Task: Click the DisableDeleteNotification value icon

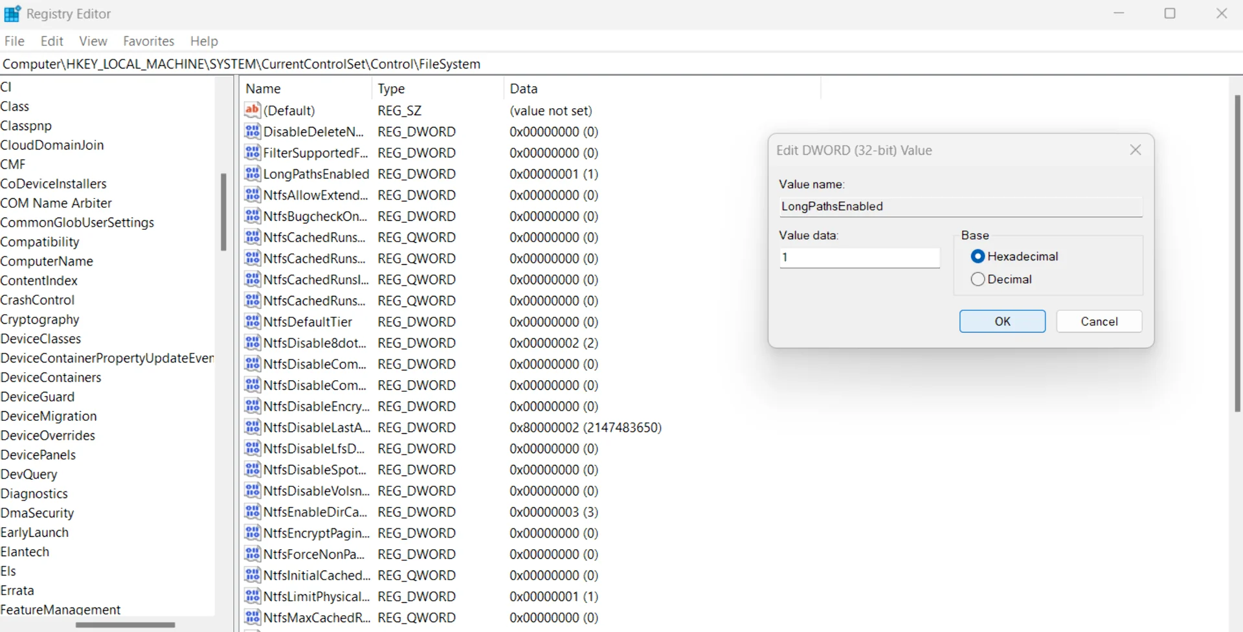Action: [x=252, y=132]
